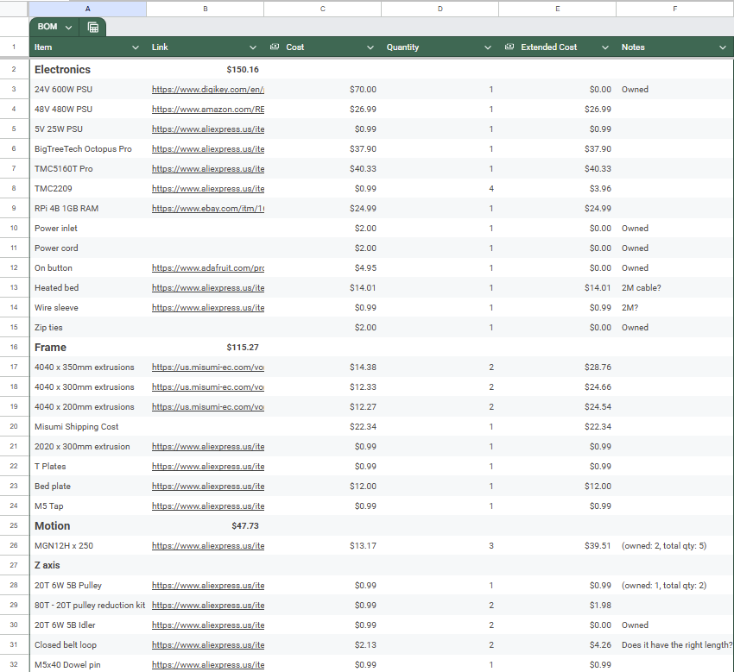Select column C header
The width and height of the screenshot is (734, 672).
tap(322, 9)
